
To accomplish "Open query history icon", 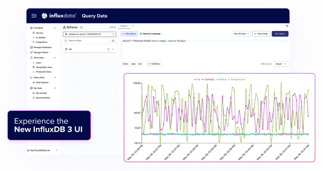I will tap(287, 26).
